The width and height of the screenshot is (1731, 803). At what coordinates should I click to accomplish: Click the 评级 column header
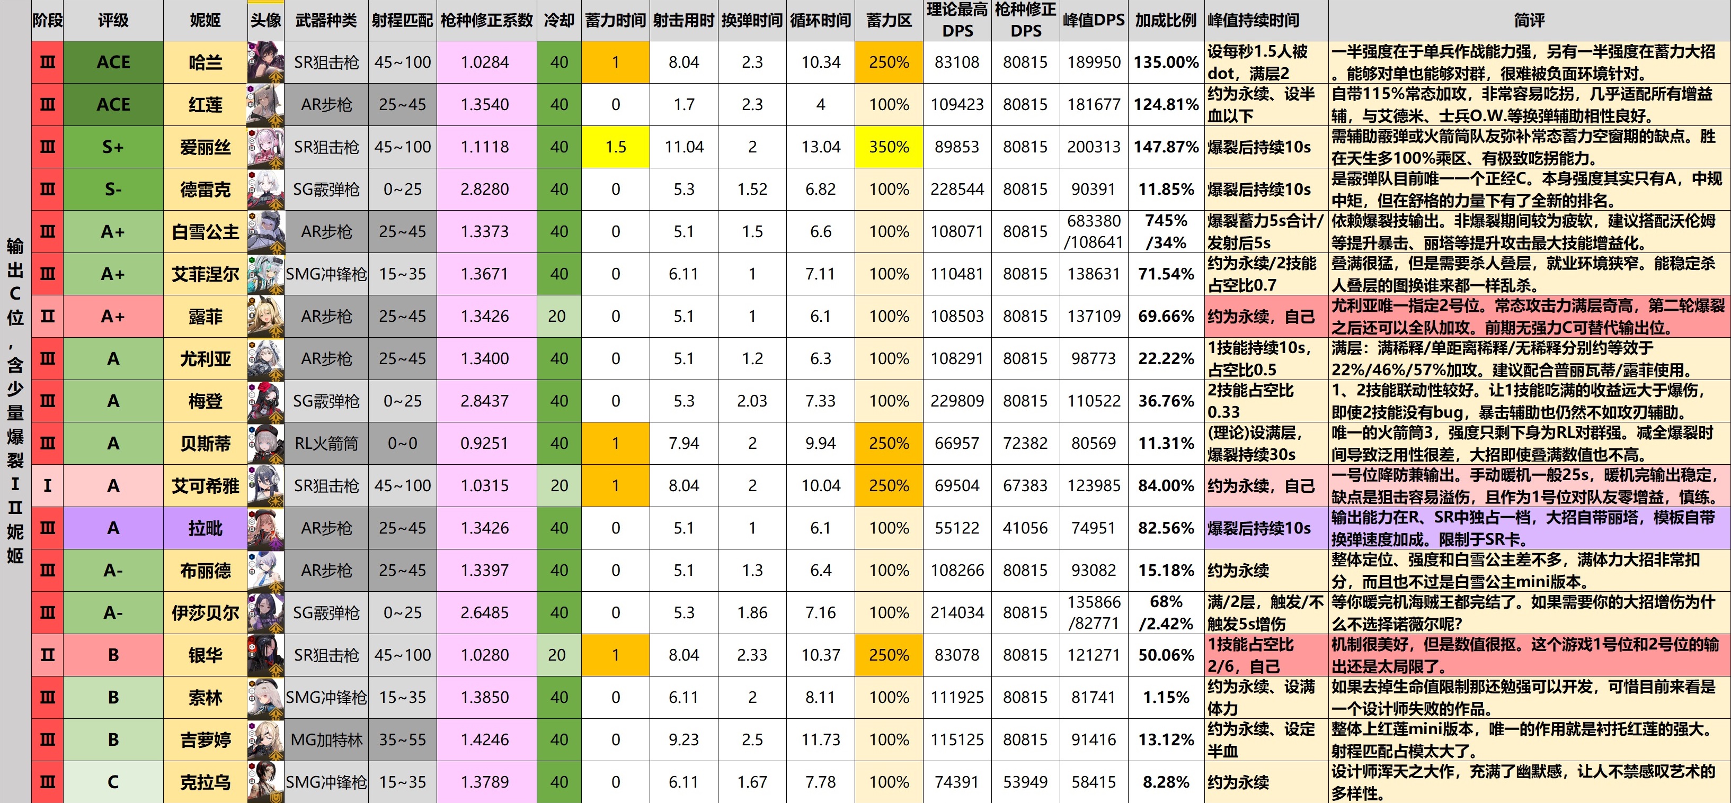pos(113,20)
